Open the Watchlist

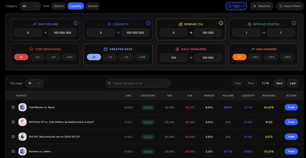click(x=262, y=6)
